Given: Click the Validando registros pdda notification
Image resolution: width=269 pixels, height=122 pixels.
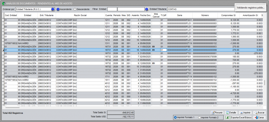Looking at the screenshot, I should [x=250, y=8].
